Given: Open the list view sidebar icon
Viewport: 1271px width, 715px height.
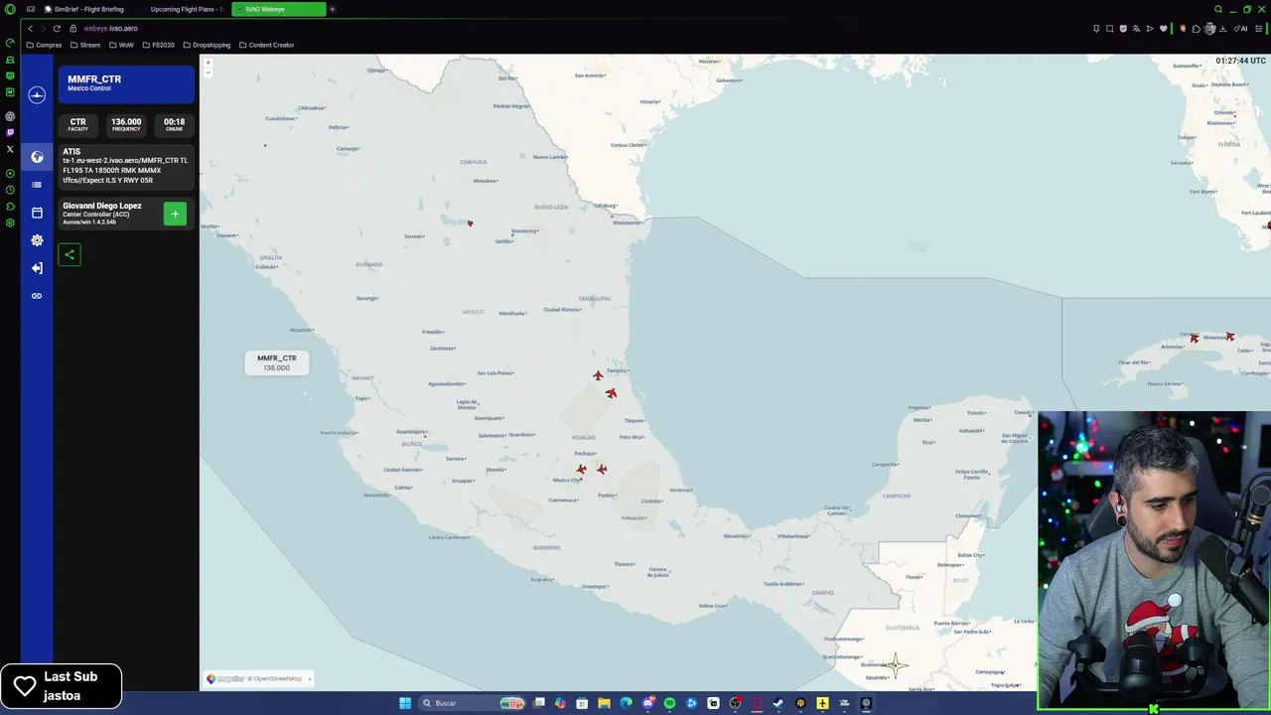Looking at the screenshot, I should (37, 185).
